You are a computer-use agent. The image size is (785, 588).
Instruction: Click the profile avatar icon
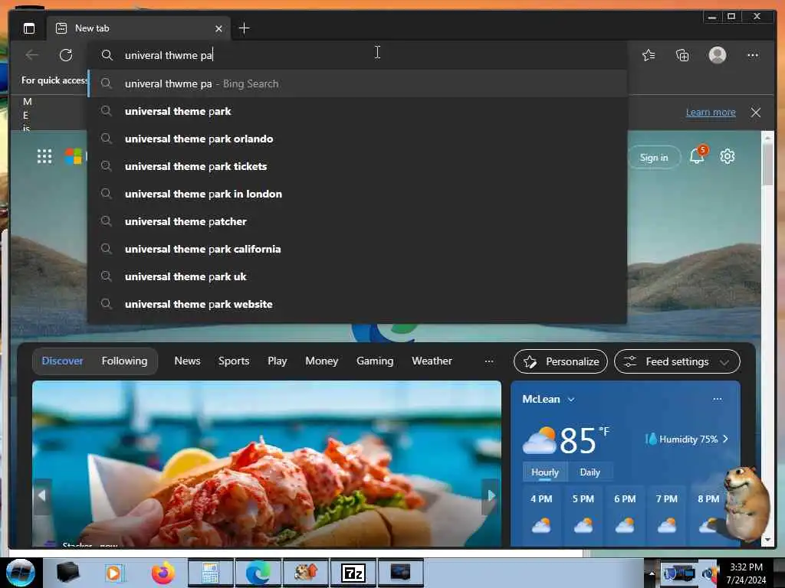[x=718, y=55]
